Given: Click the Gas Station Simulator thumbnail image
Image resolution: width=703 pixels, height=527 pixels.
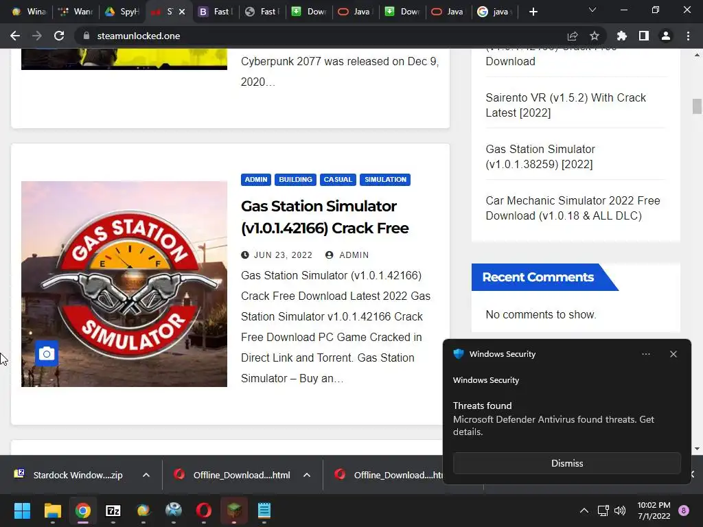Looking at the screenshot, I should click(124, 283).
